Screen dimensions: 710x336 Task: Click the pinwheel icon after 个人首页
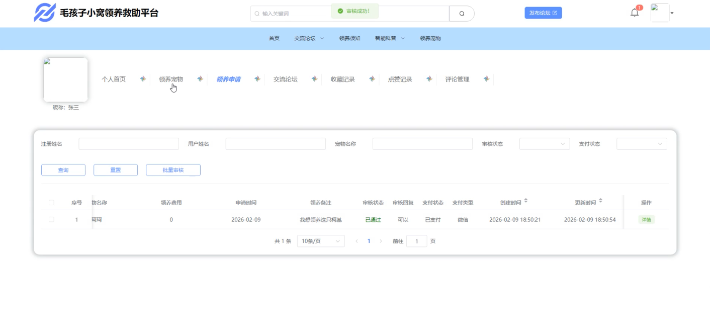pos(143,79)
